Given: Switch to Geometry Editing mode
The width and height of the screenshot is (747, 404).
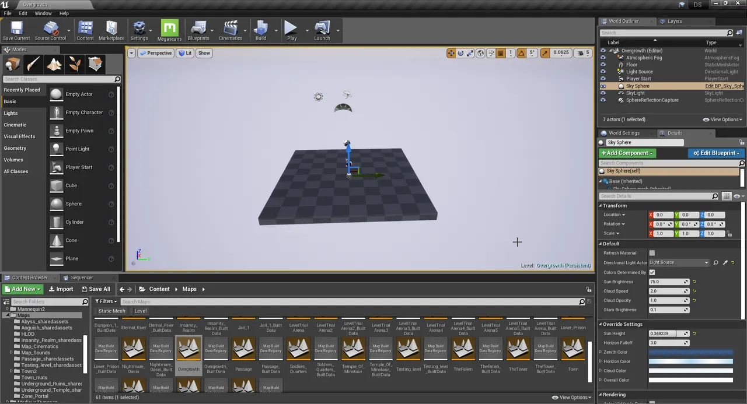Looking at the screenshot, I should (x=96, y=64).
